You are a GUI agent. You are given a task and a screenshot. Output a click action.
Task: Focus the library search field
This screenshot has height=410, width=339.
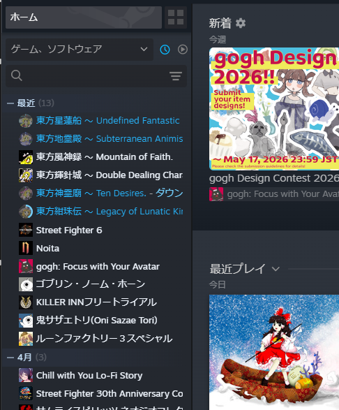(96, 76)
